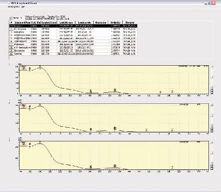221x192 pixels.
Task: Click the first spectrum graph's top scroll arrow
Action: 211,67
